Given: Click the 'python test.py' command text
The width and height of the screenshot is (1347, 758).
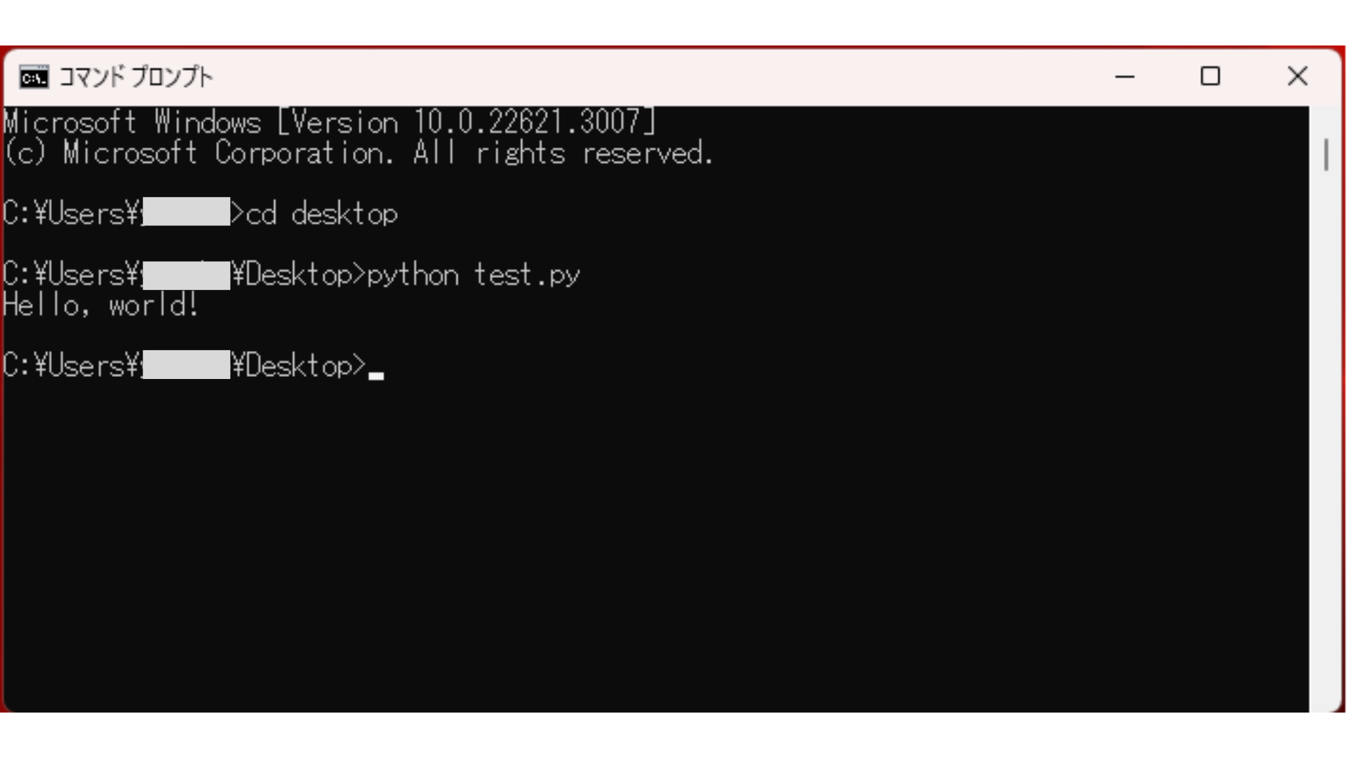Looking at the screenshot, I should point(474,275).
